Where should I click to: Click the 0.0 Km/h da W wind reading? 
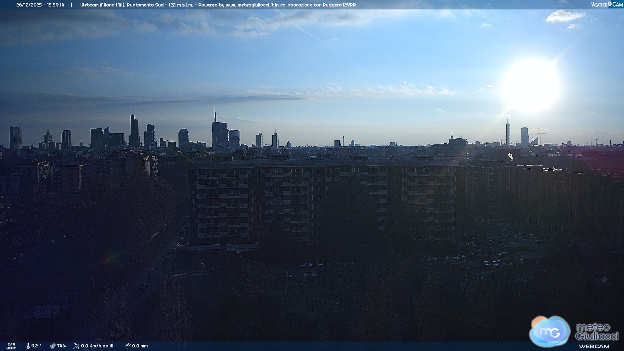pyautogui.click(x=97, y=346)
